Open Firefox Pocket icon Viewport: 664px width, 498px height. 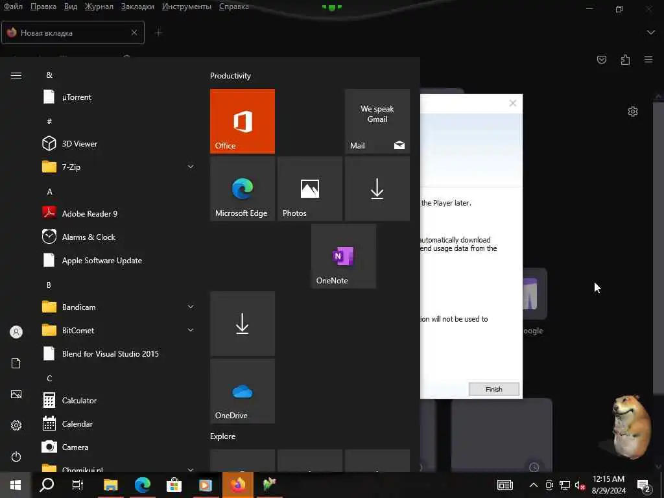[601, 60]
